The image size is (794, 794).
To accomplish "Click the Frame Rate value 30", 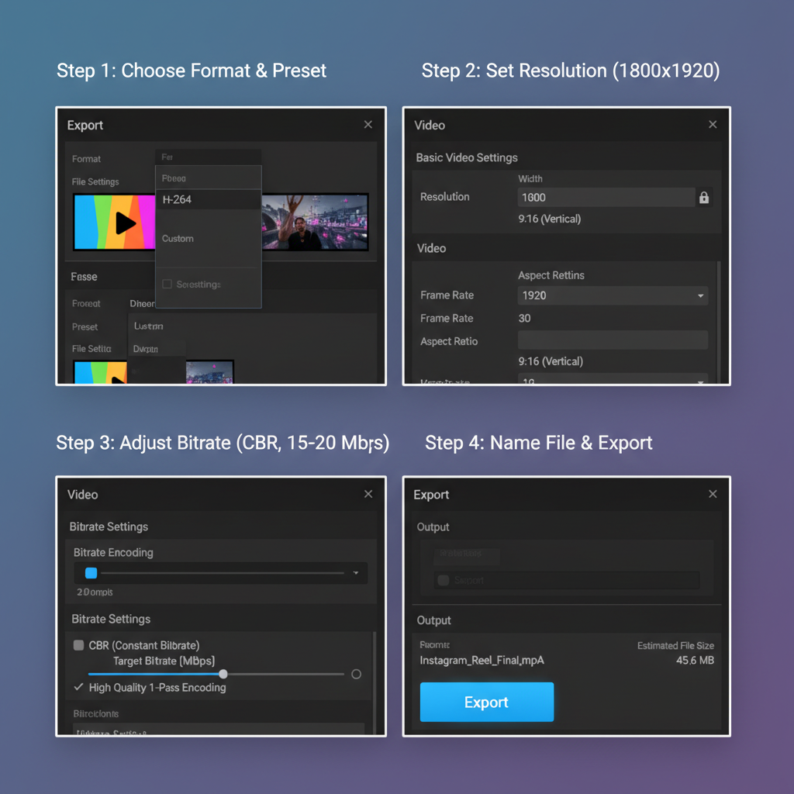I will 524,319.
